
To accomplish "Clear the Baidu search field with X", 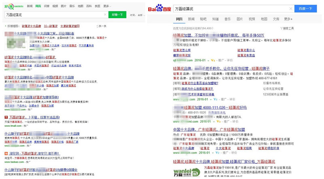I will click(291, 9).
